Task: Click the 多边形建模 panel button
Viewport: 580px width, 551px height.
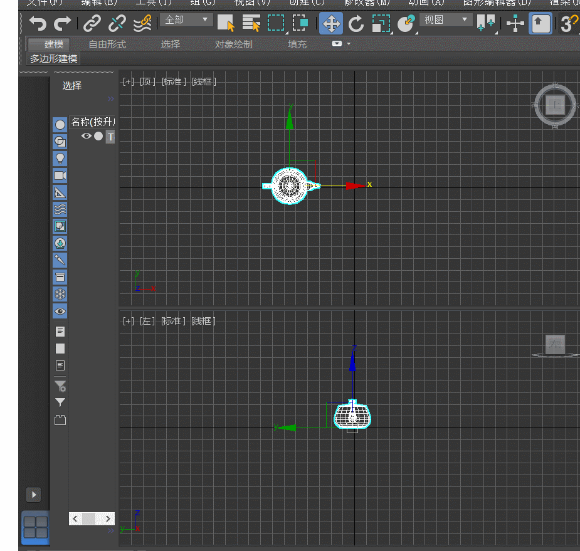Action: [x=54, y=59]
